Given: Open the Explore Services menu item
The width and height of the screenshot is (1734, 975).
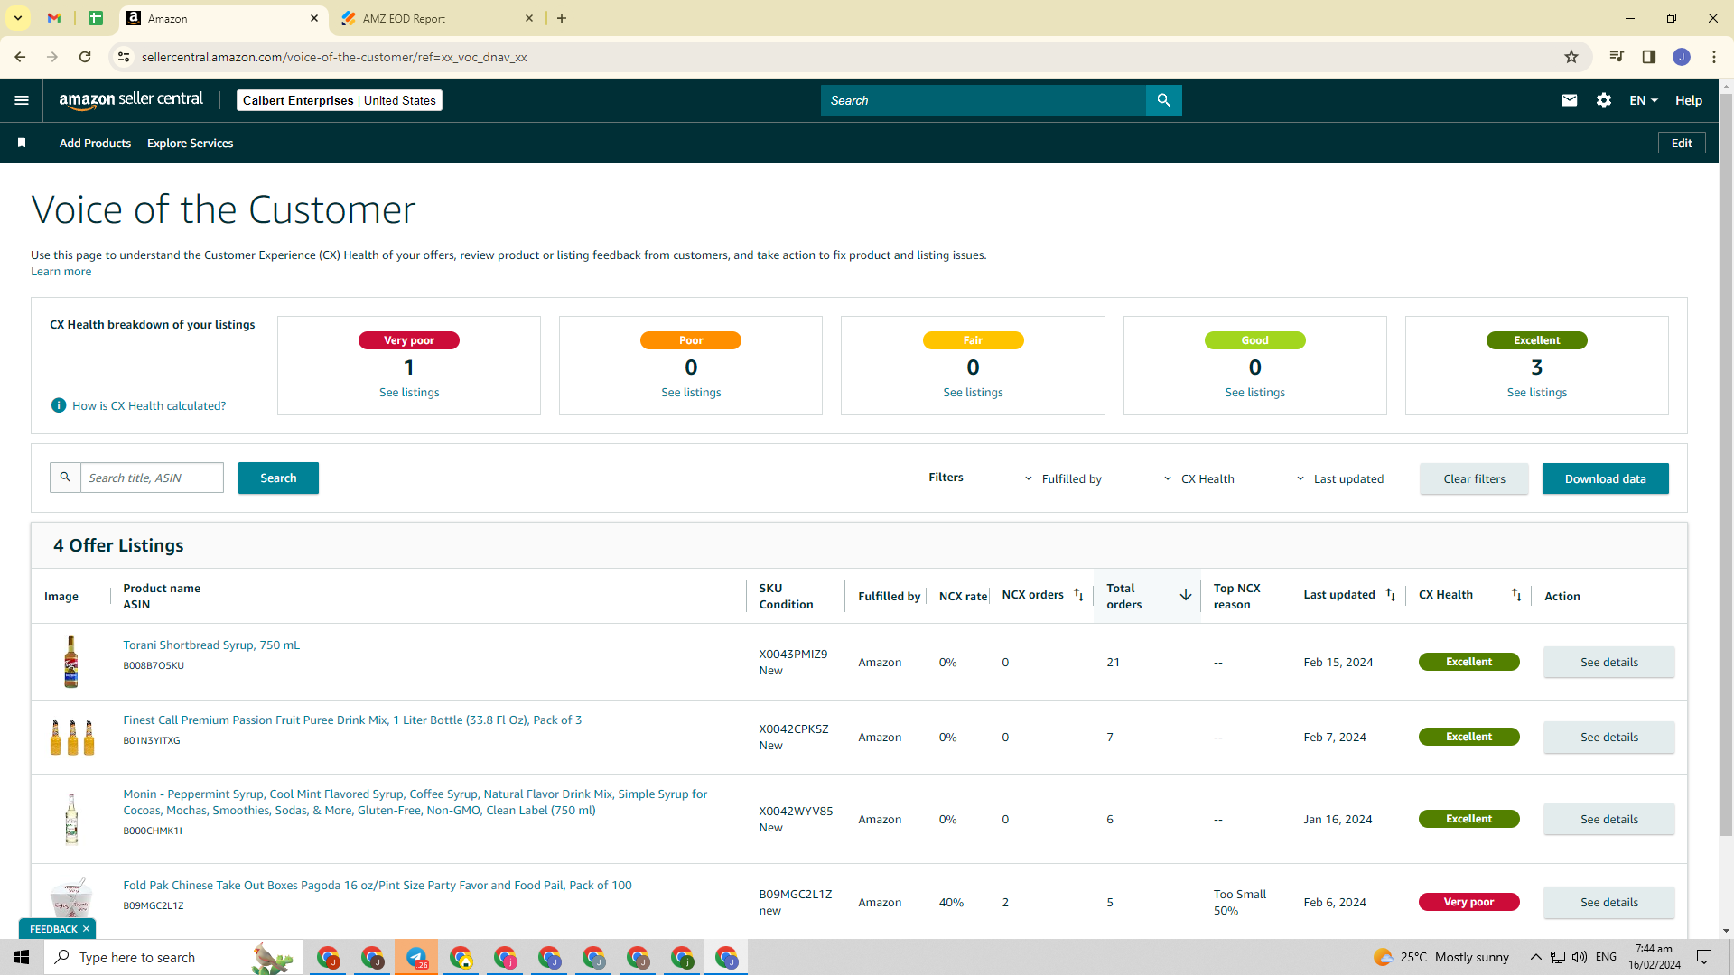Looking at the screenshot, I should click(190, 143).
